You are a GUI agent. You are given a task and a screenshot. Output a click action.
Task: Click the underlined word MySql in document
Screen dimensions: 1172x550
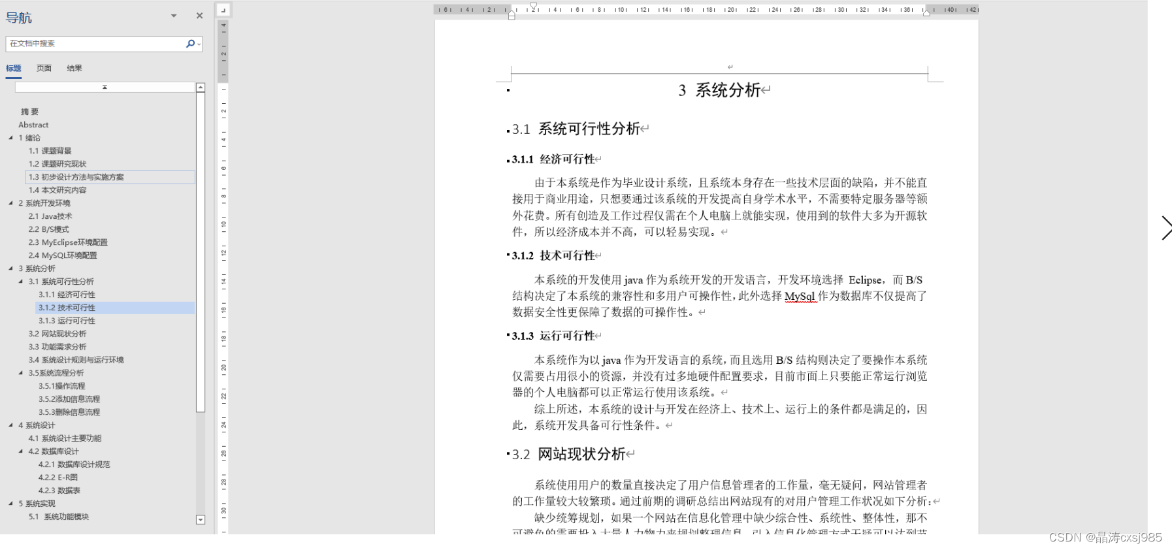(800, 296)
